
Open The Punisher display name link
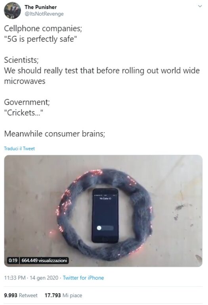click(x=40, y=7)
